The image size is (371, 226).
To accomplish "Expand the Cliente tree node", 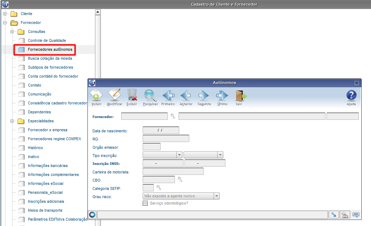I will [x=5, y=14].
